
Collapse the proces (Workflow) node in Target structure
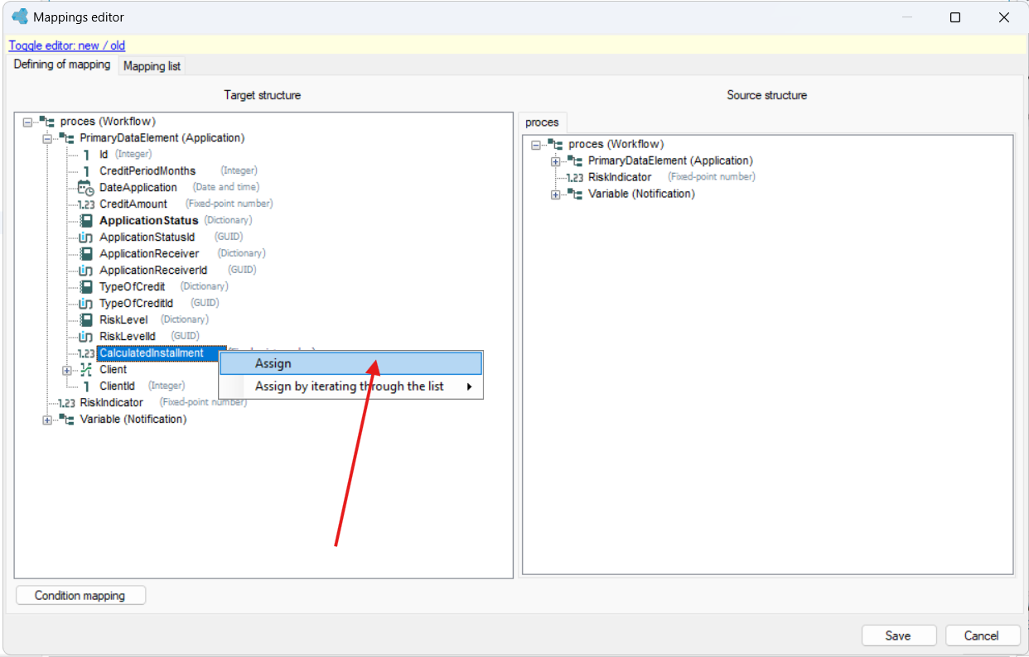click(27, 122)
